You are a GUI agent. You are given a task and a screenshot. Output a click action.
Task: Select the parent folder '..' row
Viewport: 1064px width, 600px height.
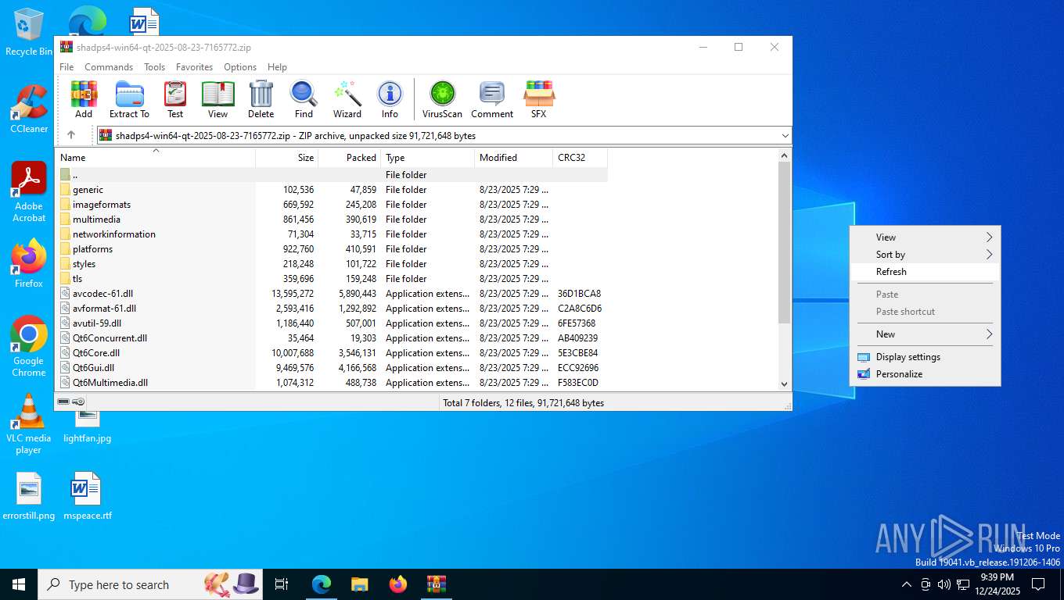[332, 175]
